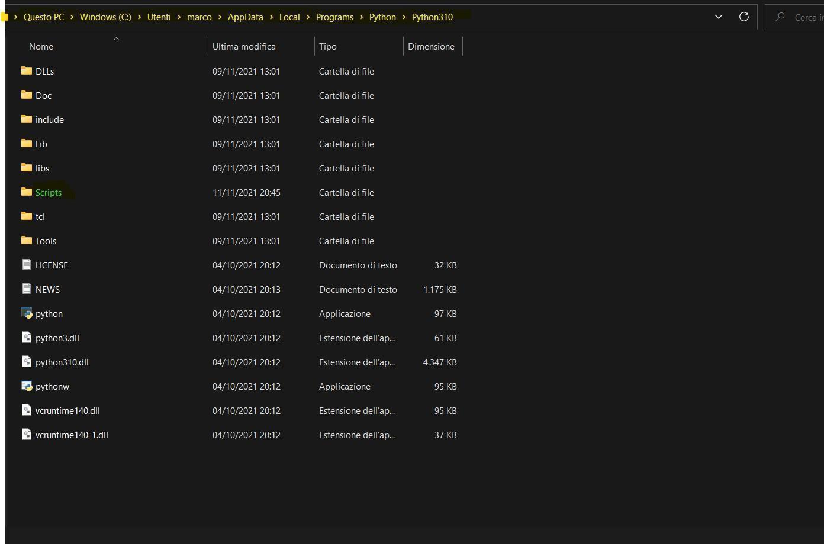The height and width of the screenshot is (544, 824).
Task: Select the python3.dll file icon
Action: tap(26, 337)
